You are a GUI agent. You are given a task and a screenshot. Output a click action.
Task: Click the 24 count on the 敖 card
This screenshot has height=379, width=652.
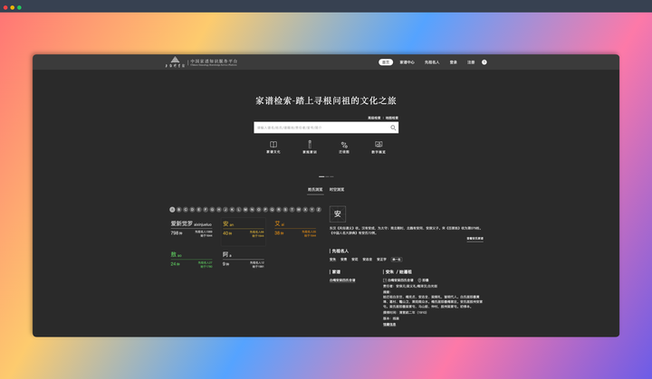click(x=174, y=264)
